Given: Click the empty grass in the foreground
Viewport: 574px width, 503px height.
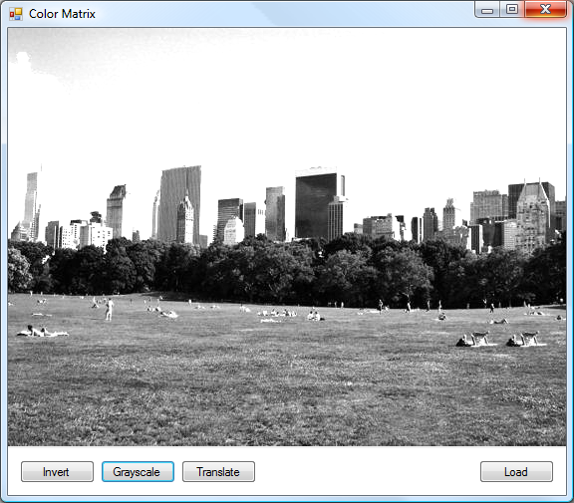Looking at the screenshot, I should (x=287, y=395).
